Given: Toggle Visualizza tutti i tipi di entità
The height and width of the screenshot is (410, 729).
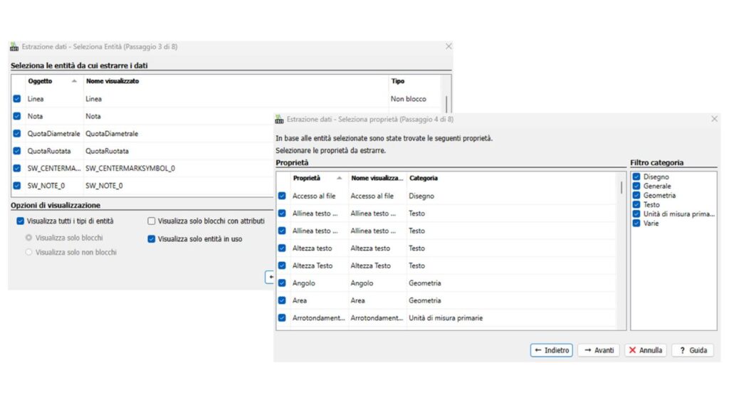Looking at the screenshot, I should 19,221.
